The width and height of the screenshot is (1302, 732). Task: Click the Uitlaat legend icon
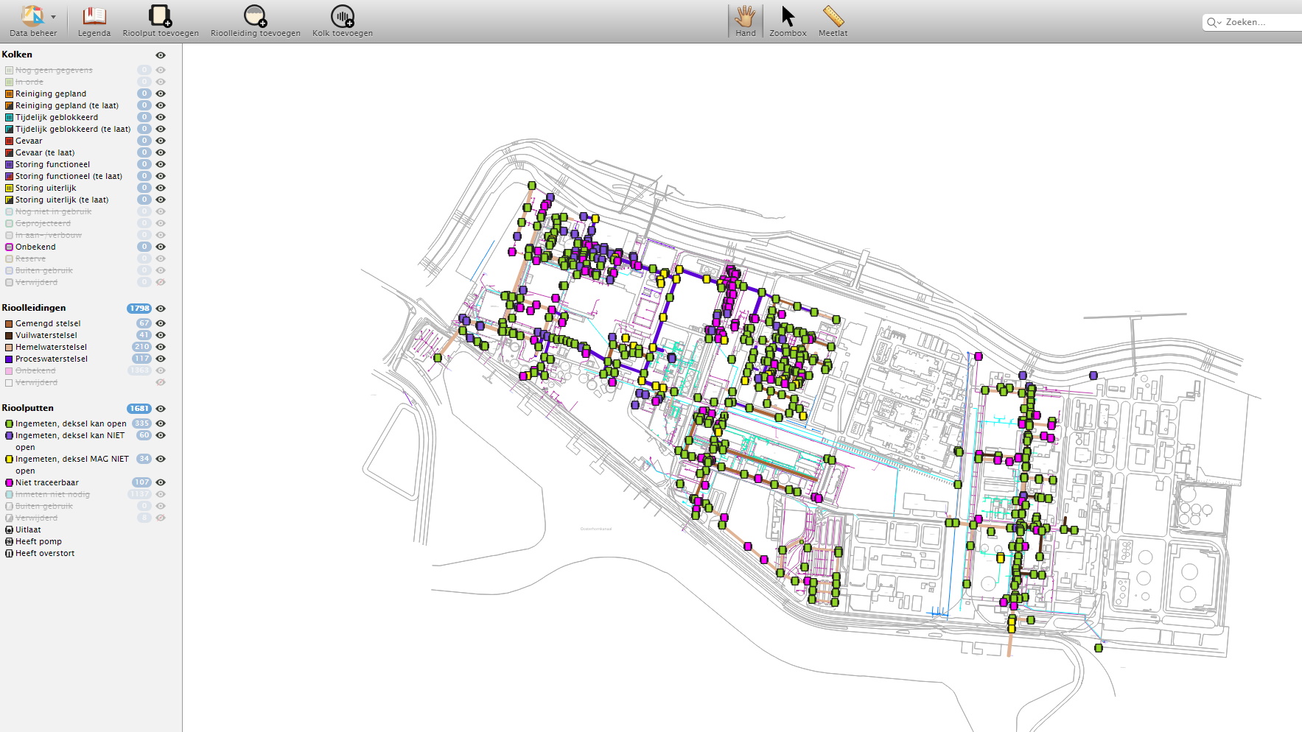click(10, 529)
